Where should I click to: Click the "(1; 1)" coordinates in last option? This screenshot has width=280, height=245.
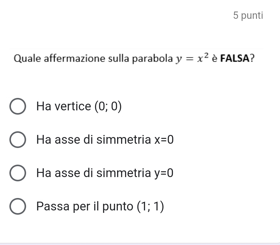[150, 206]
